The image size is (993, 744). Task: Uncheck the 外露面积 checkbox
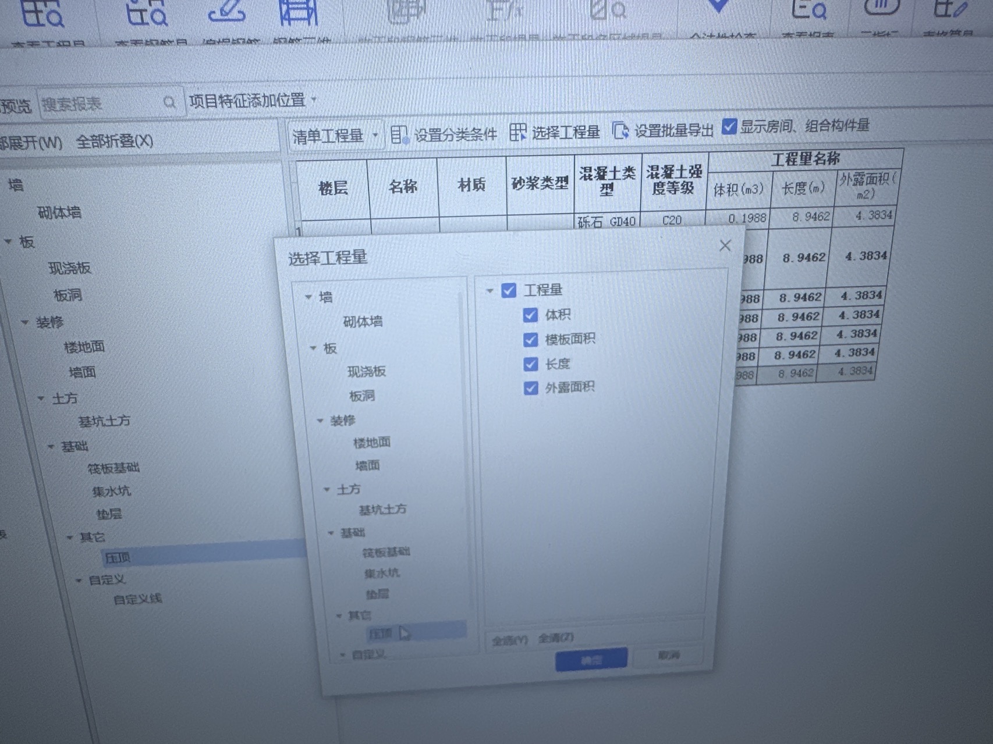coord(530,388)
